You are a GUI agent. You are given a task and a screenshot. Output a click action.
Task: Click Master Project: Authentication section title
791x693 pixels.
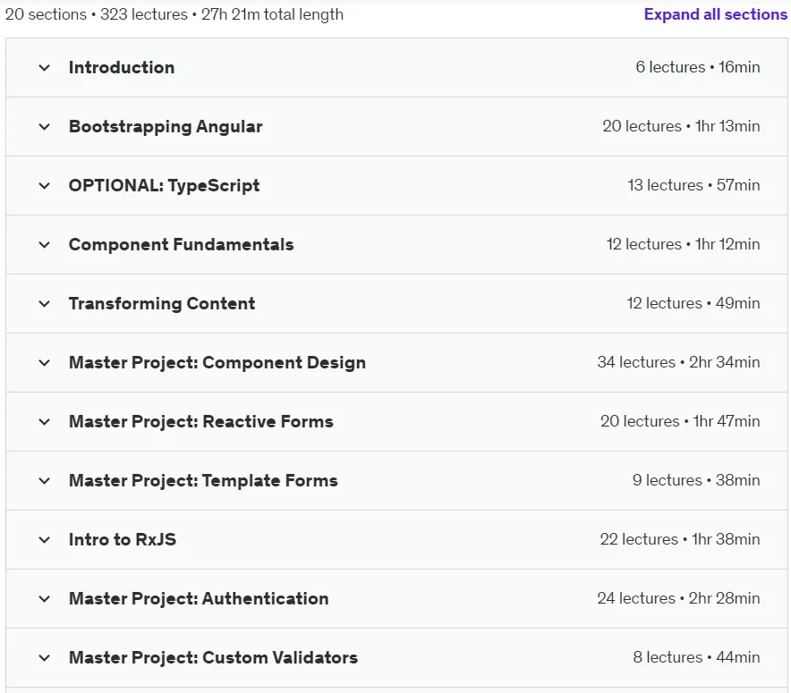[199, 598]
